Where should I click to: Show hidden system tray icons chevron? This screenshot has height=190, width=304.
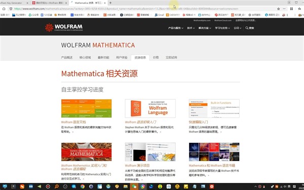(x=255, y=186)
